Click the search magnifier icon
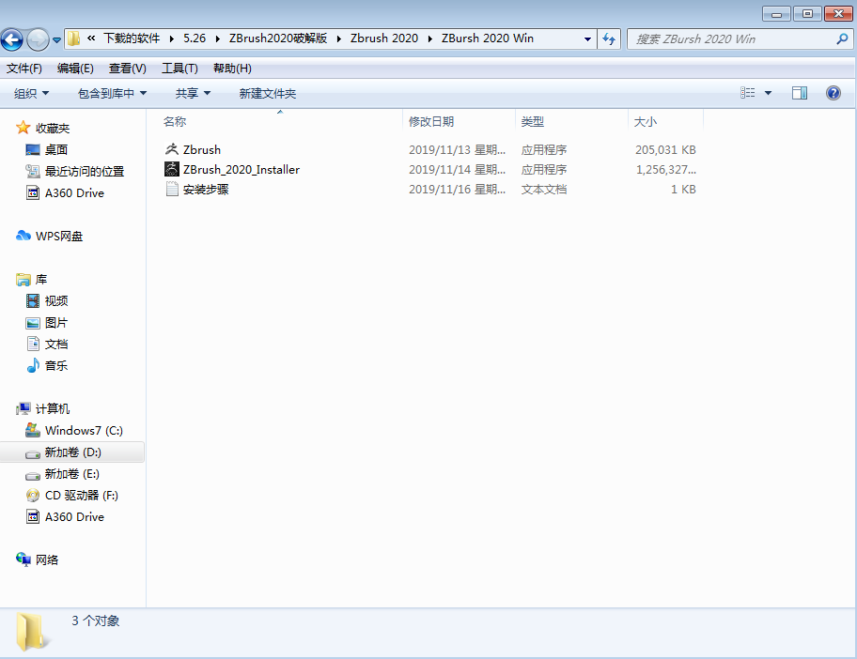Image resolution: width=857 pixels, height=659 pixels. point(842,38)
